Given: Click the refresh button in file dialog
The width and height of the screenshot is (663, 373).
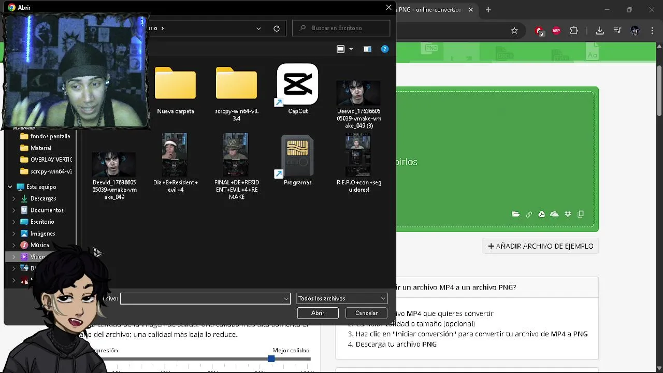Looking at the screenshot, I should (277, 28).
